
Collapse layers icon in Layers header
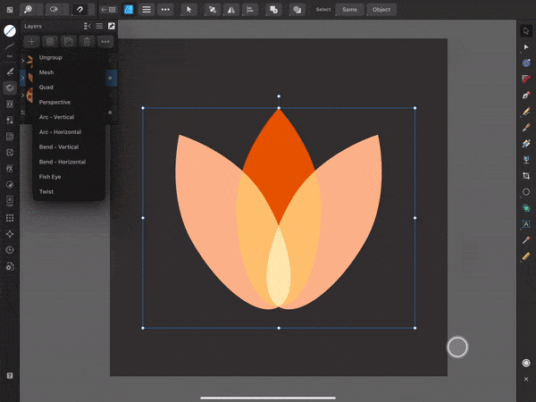pos(88,26)
